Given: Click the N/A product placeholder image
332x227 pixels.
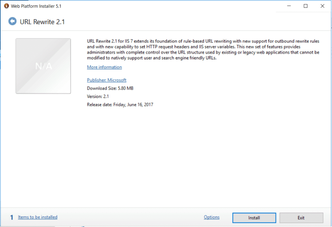Looking at the screenshot, I should (x=43, y=66).
